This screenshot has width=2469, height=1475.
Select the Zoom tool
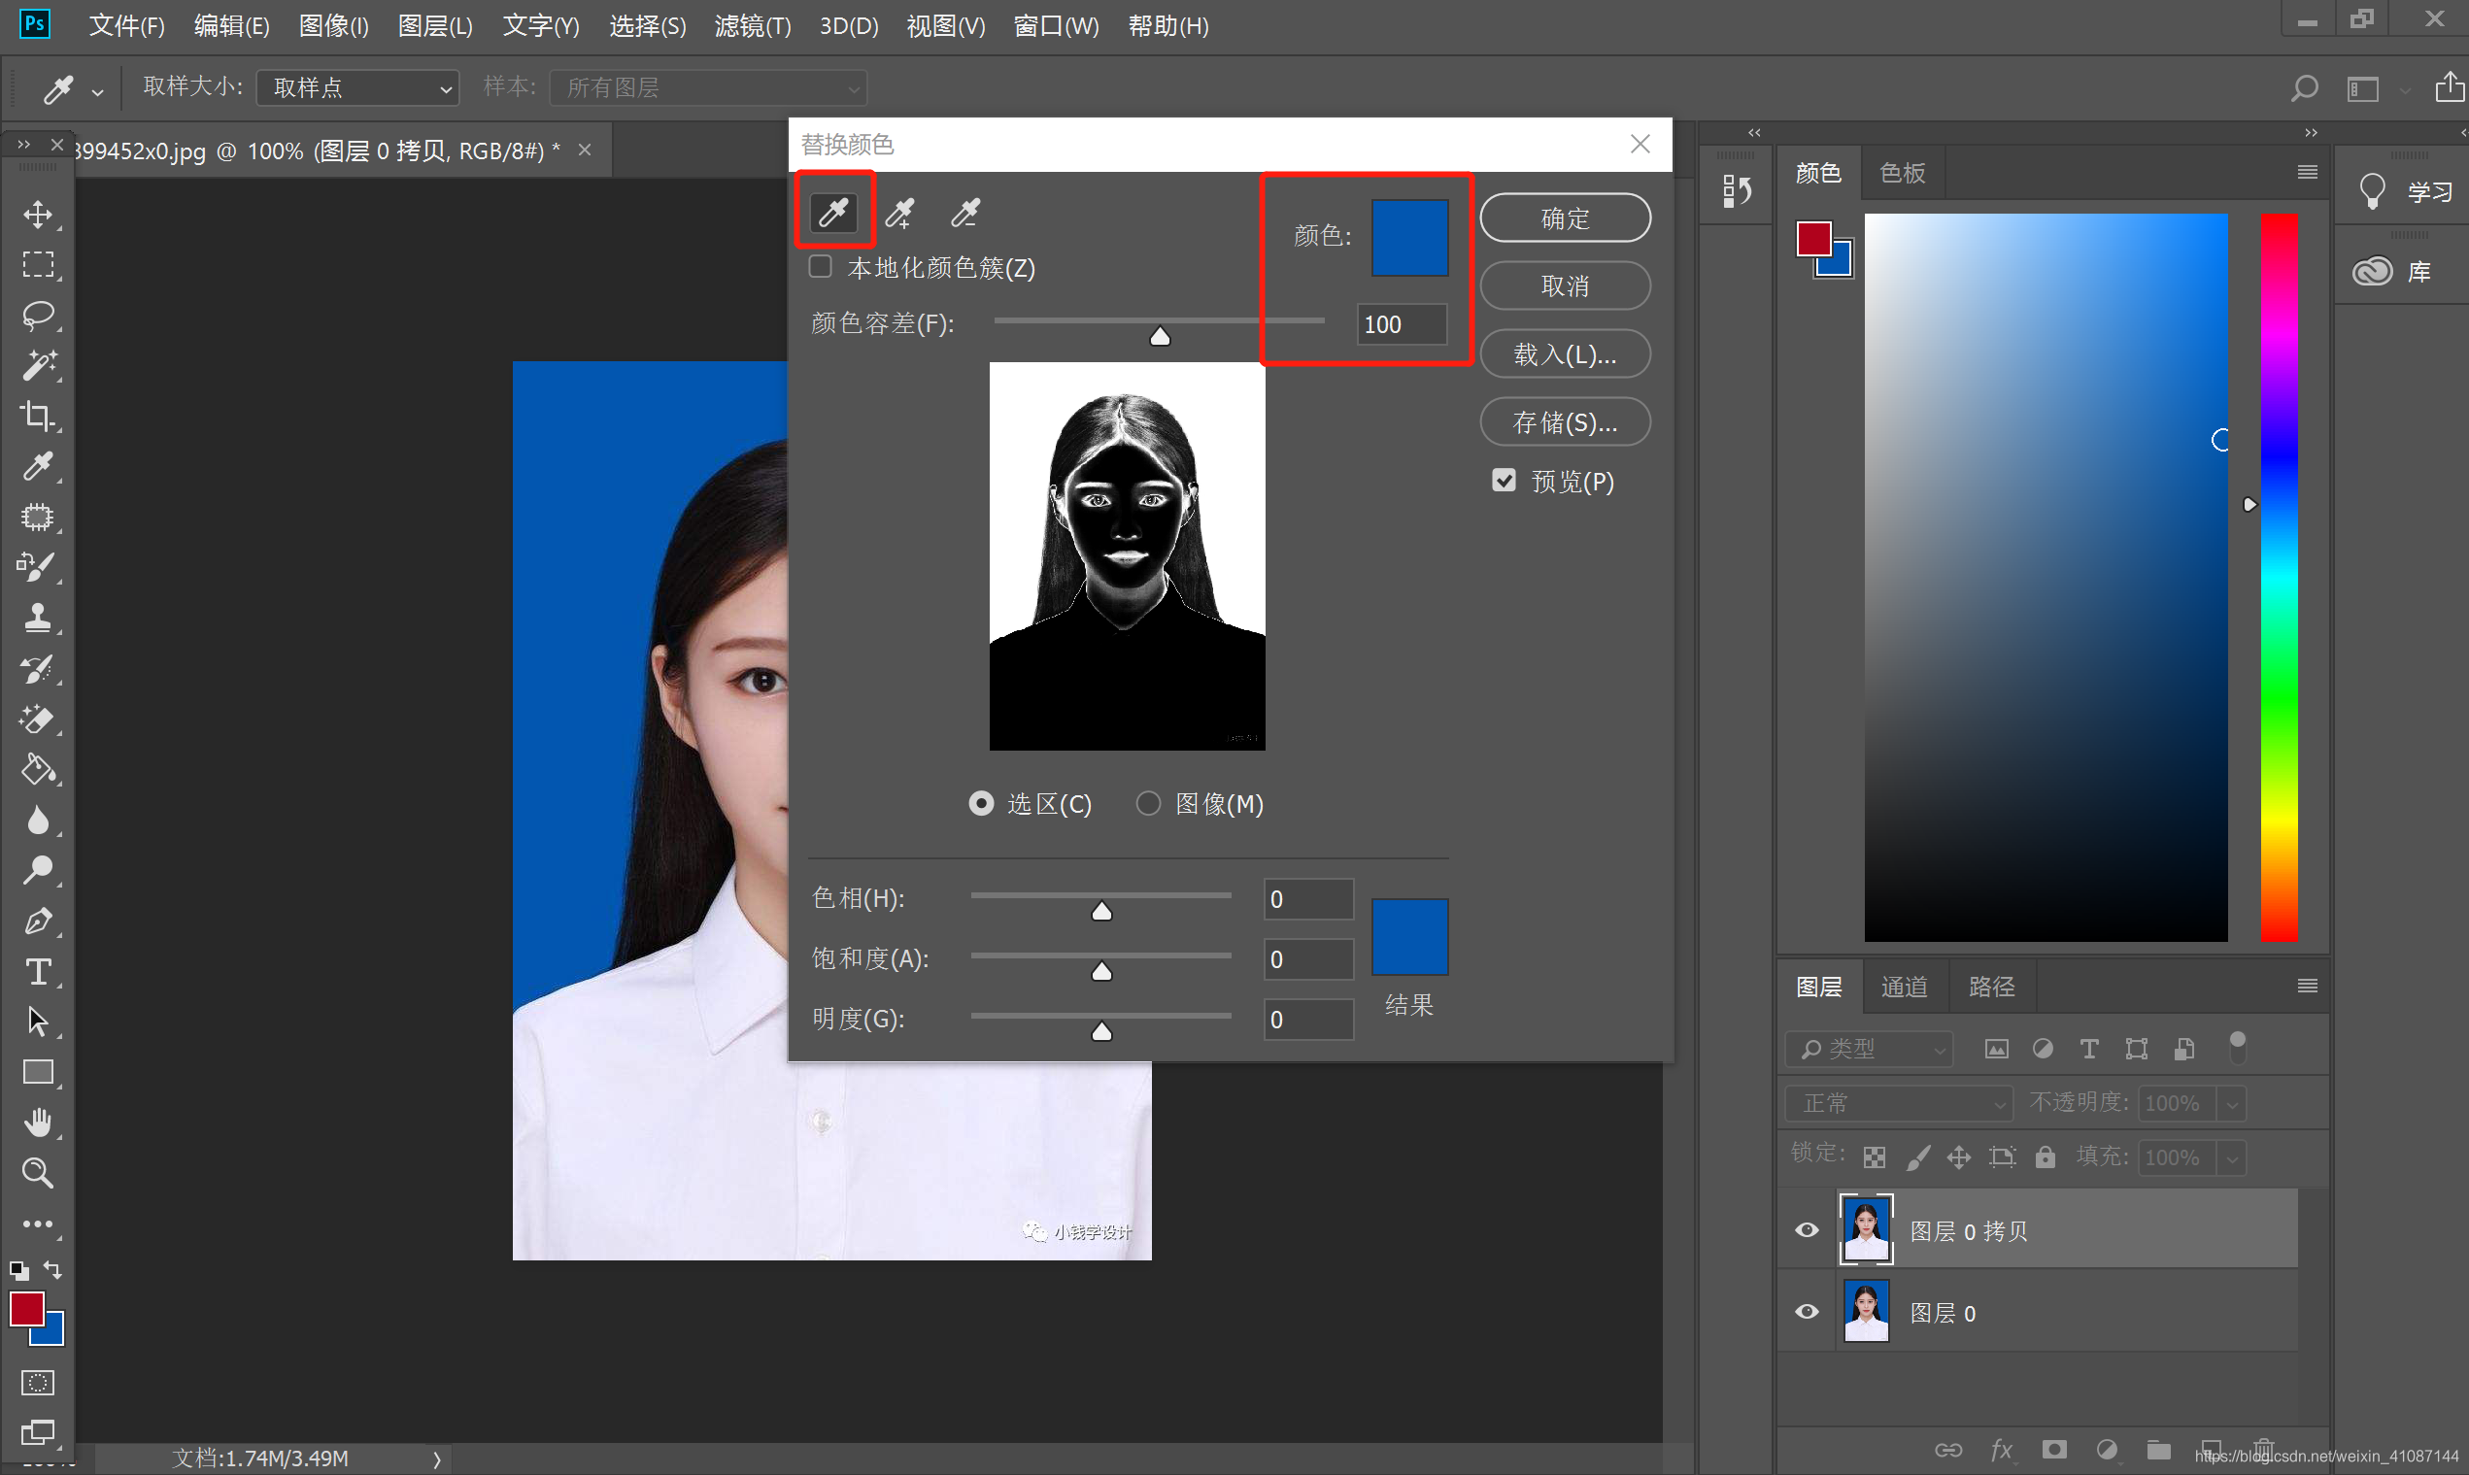tap(38, 1173)
